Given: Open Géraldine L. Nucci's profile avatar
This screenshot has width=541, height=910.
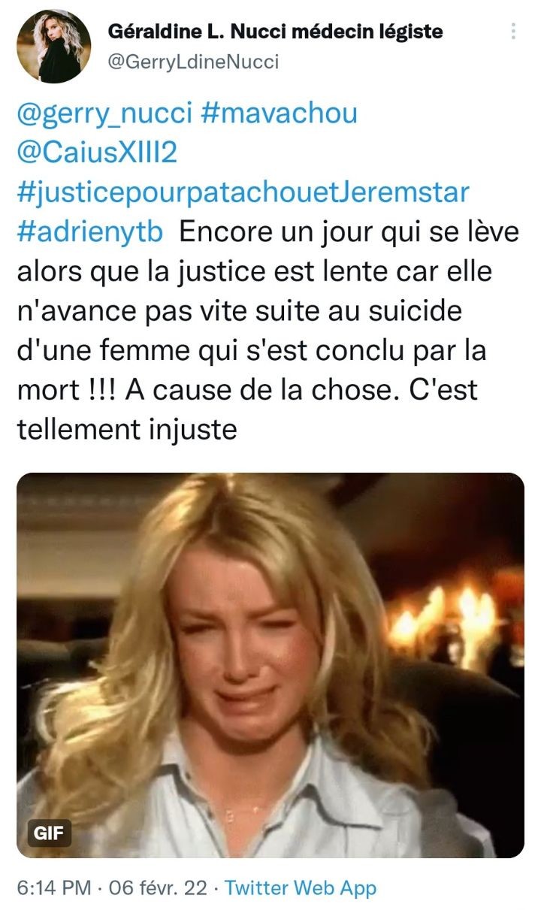Looking at the screenshot, I should 54,46.
